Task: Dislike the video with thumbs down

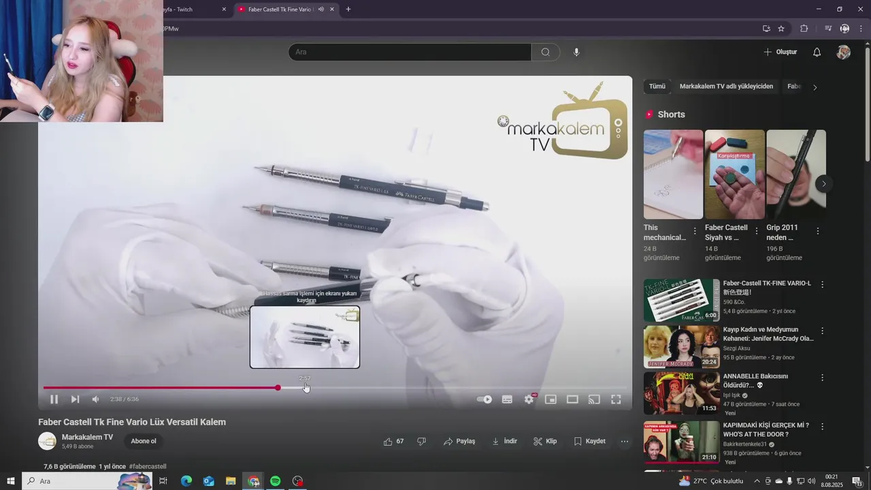Action: pyautogui.click(x=422, y=441)
